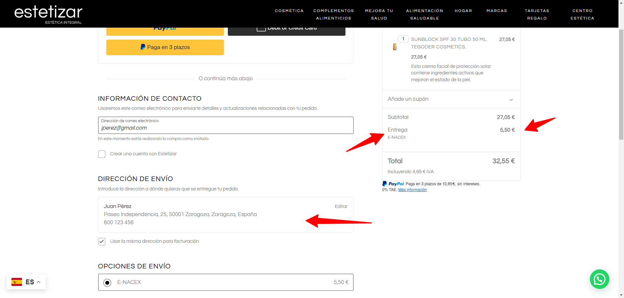Click the guest checkout notice text
Viewport: 624px width, 298px height.
(x=154, y=139)
